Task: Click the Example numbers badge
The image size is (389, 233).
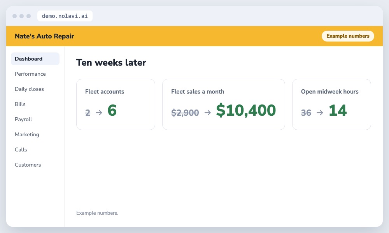Action: [348, 36]
